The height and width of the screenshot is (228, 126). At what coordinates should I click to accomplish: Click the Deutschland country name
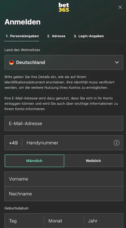pyautogui.click(x=31, y=62)
